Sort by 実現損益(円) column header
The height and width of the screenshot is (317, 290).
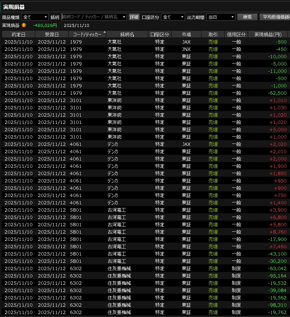(268, 34)
